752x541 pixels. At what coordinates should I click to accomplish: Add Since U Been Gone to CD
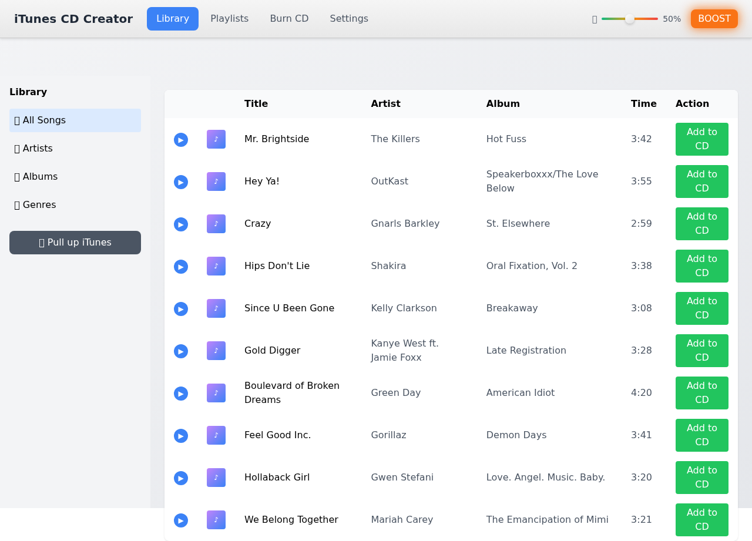tap(701, 308)
